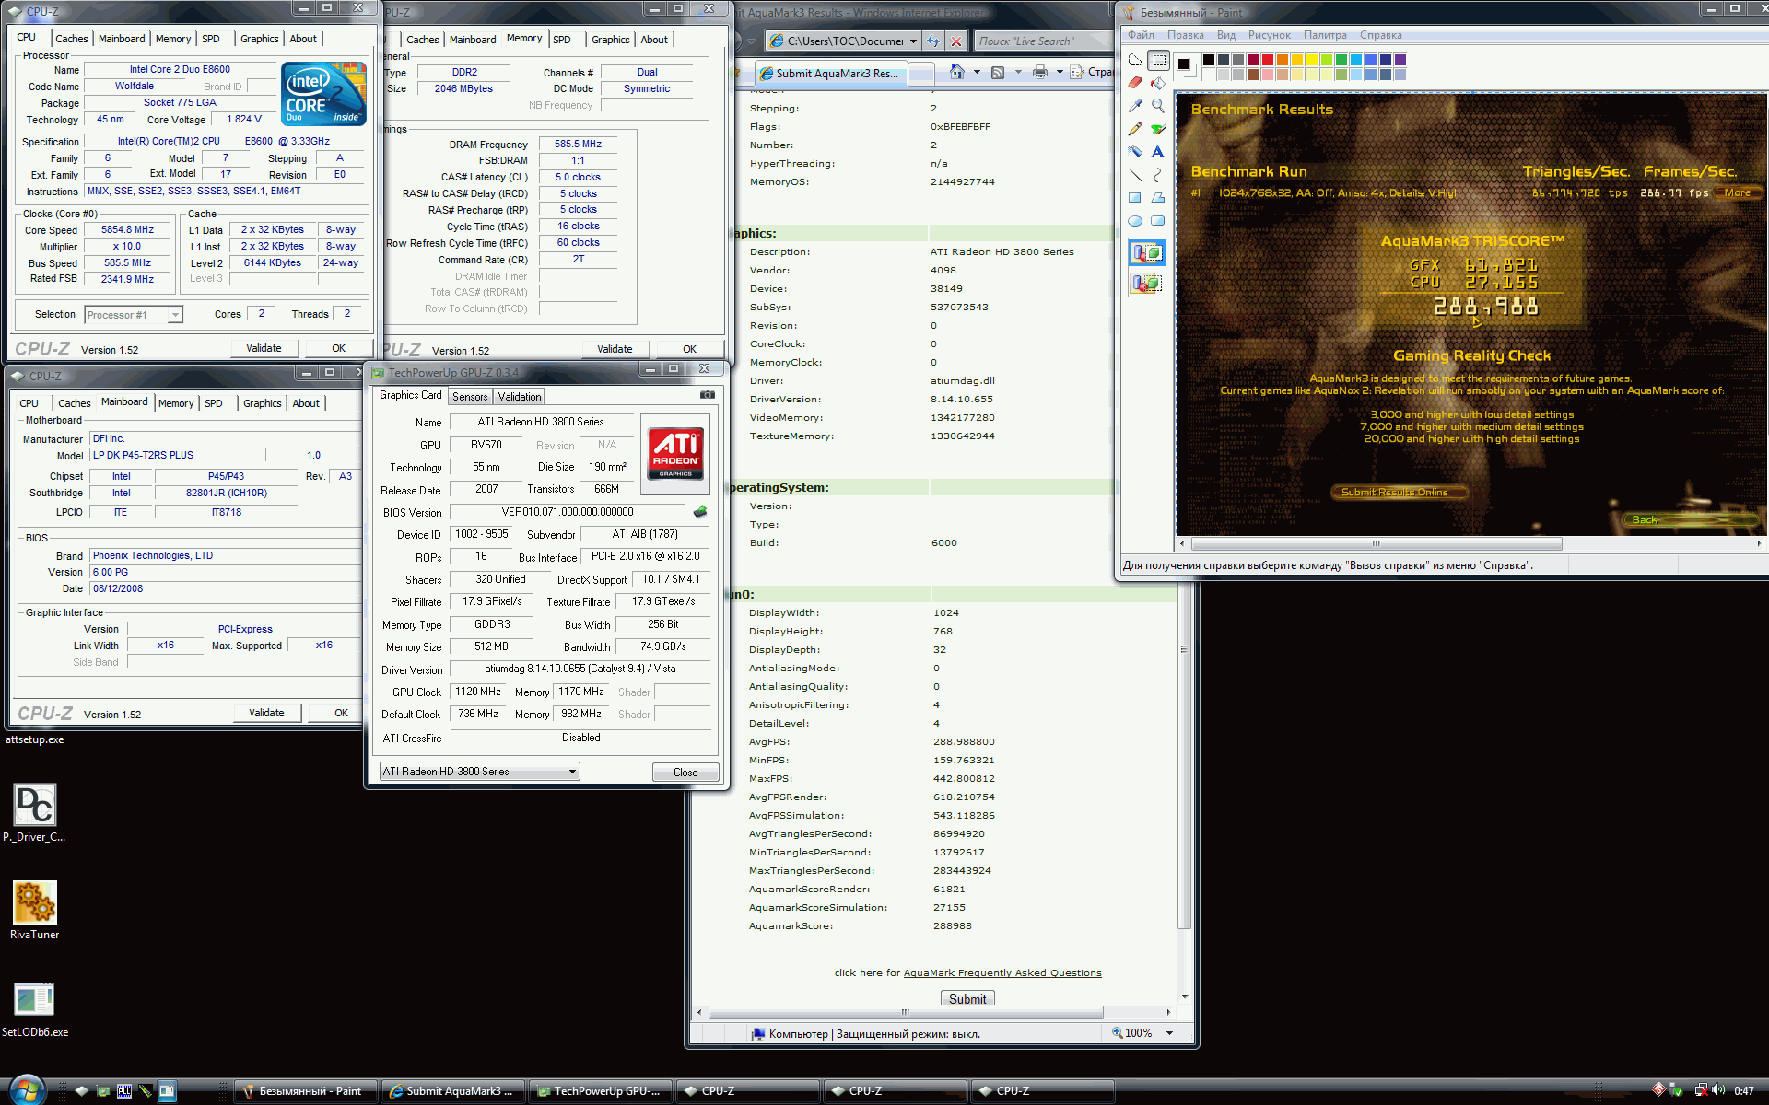Select the rectangular Select tool in Paint
The width and height of the screenshot is (1769, 1105).
tap(1158, 61)
